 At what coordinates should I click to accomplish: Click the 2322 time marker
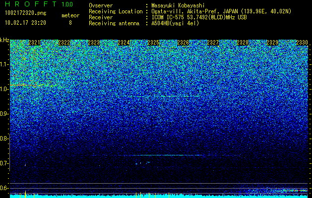(64, 43)
